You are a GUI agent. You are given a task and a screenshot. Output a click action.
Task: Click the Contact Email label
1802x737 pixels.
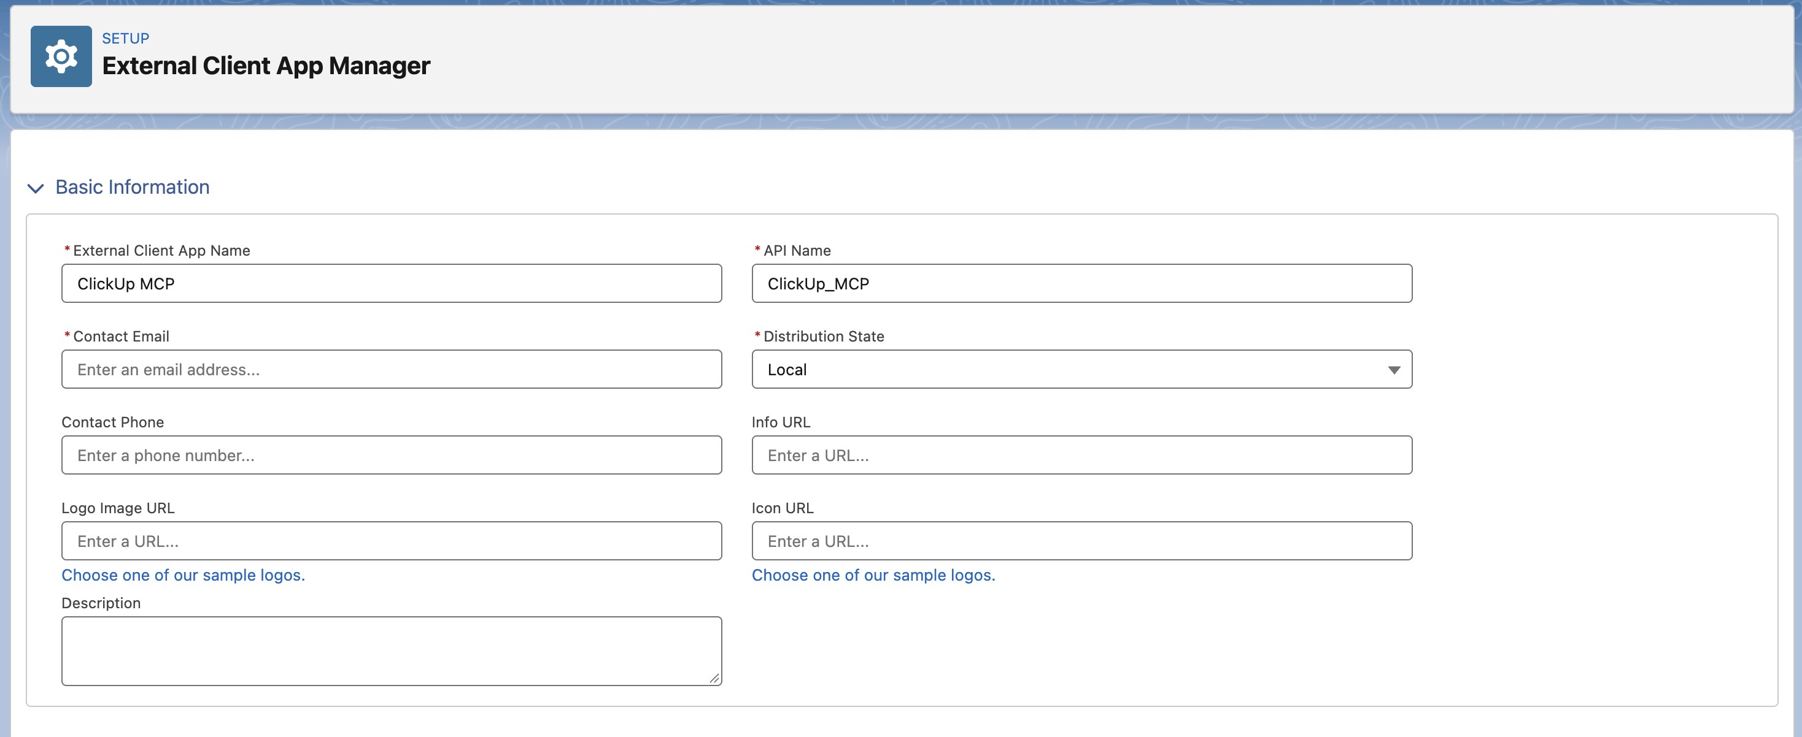tap(121, 336)
